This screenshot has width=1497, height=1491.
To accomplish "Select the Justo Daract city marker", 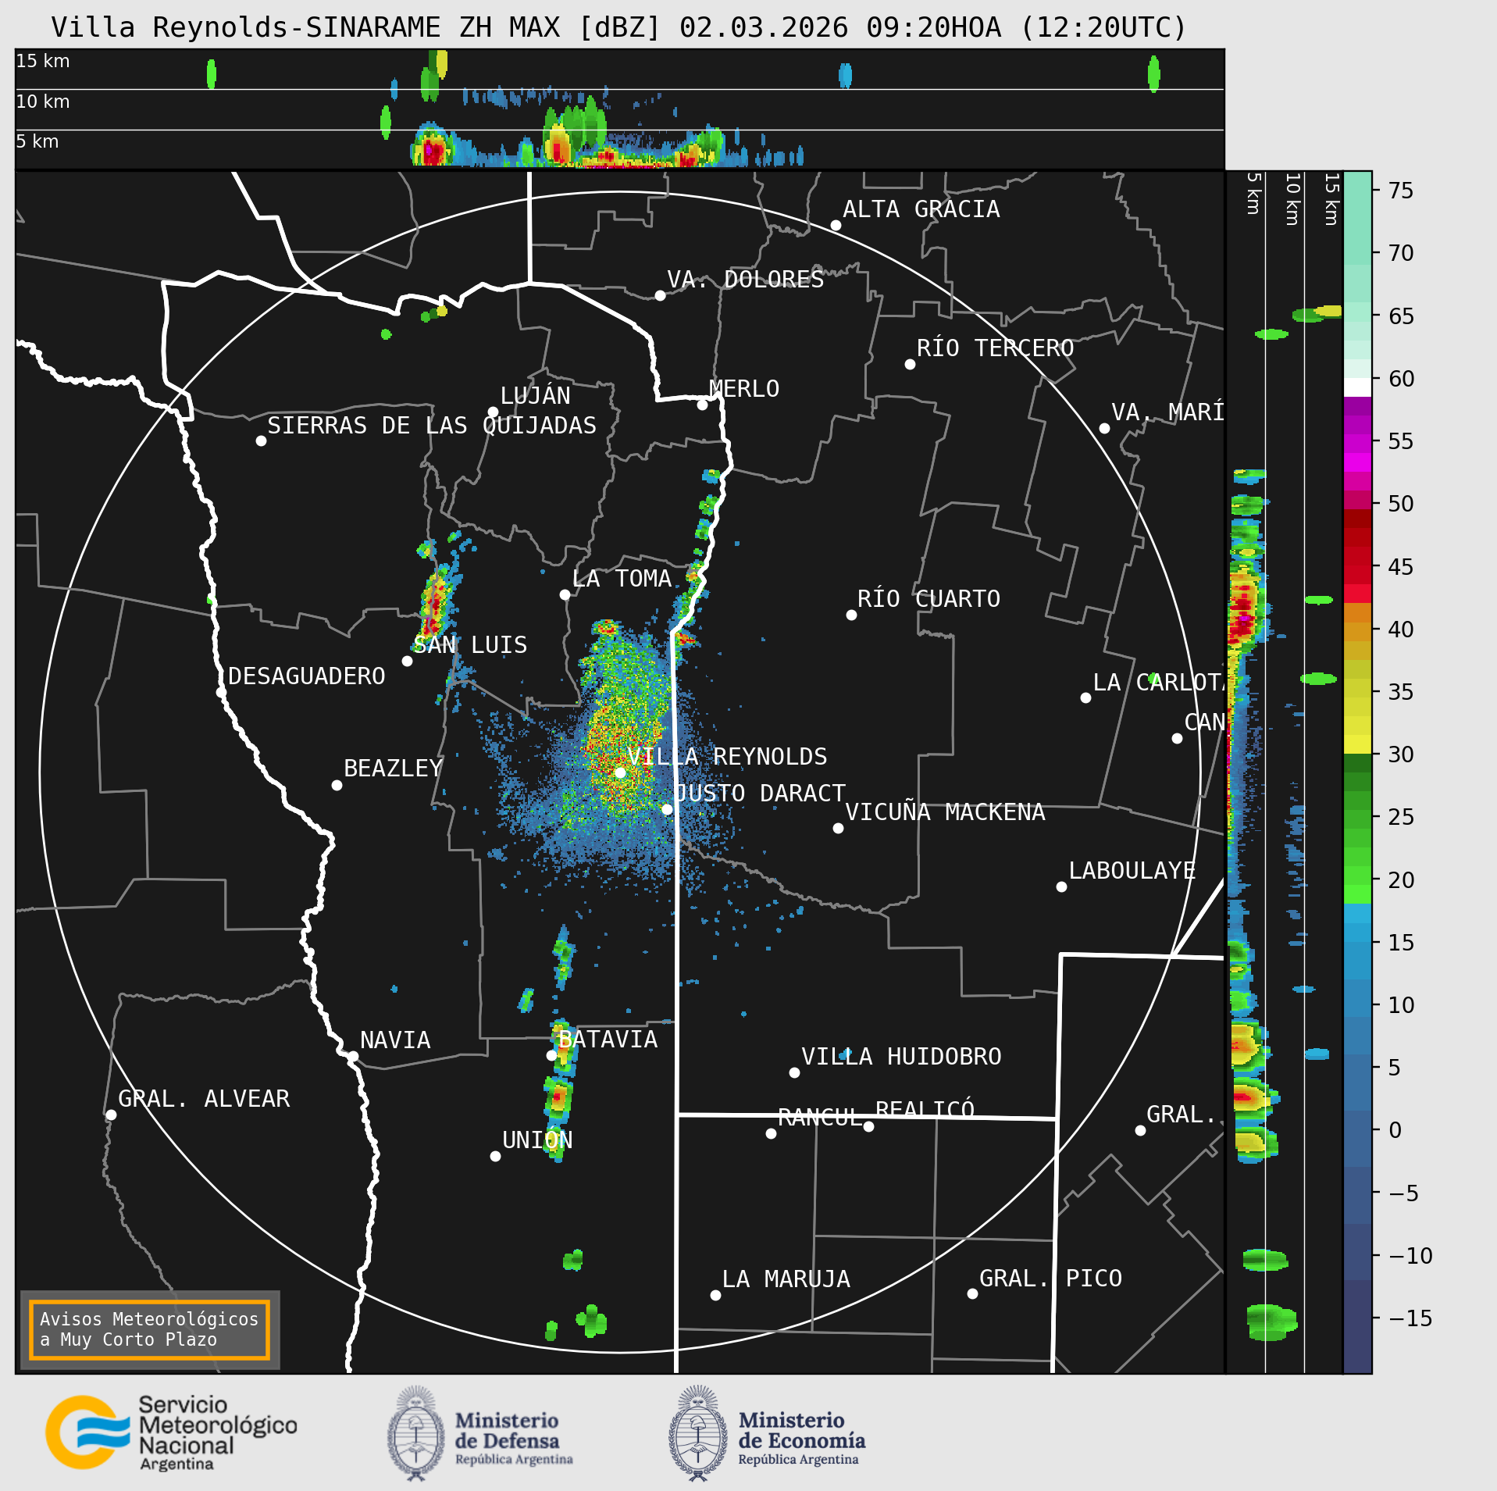I will click(x=667, y=809).
